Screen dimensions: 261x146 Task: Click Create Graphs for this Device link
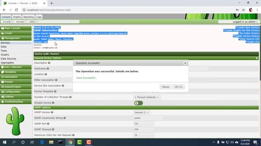241,30
